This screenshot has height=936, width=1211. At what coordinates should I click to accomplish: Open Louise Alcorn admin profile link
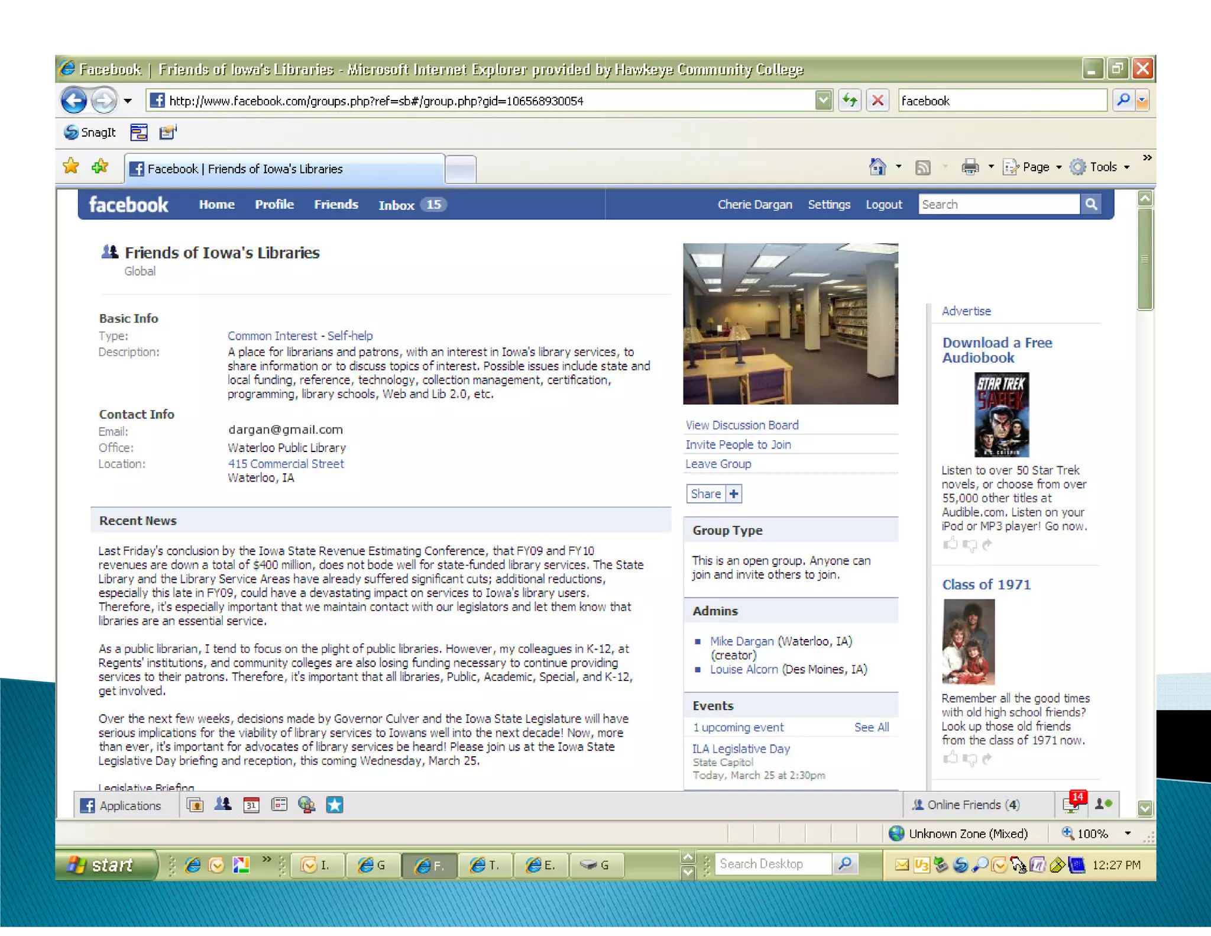click(x=744, y=669)
